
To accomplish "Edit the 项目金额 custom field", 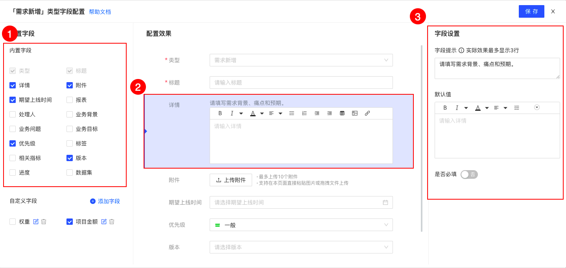I will [104, 222].
